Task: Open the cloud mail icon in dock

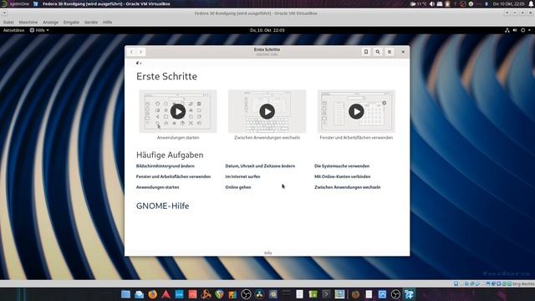Action: tap(139, 294)
